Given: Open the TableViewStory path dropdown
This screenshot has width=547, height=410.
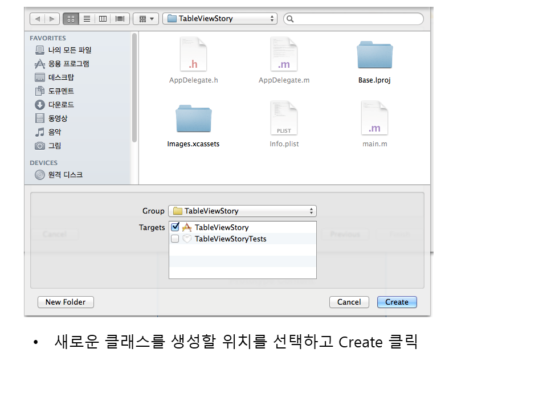Looking at the screenshot, I should pos(220,19).
